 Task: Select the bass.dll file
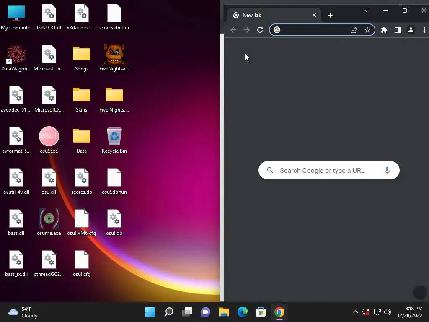pos(16,222)
